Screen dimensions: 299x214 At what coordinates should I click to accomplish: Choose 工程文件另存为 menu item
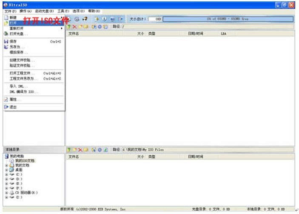click(x=34, y=79)
